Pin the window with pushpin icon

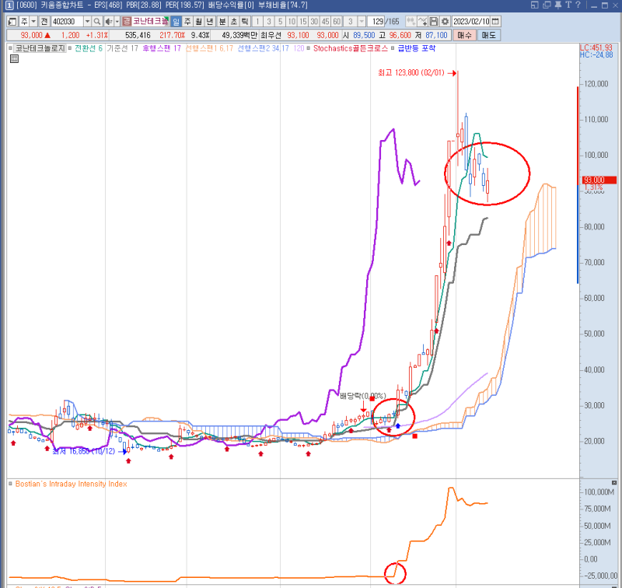[x=558, y=5]
